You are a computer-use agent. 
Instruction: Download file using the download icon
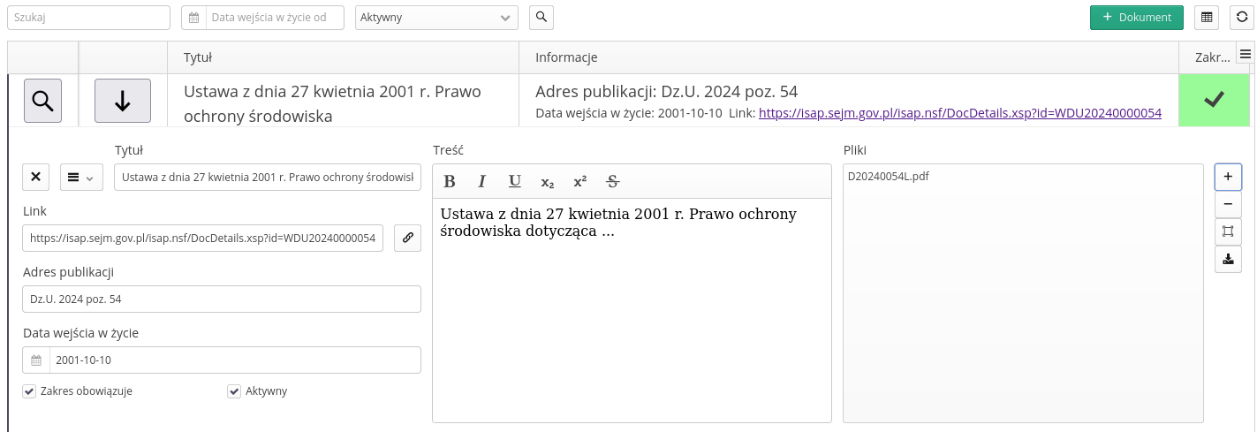[1228, 259]
